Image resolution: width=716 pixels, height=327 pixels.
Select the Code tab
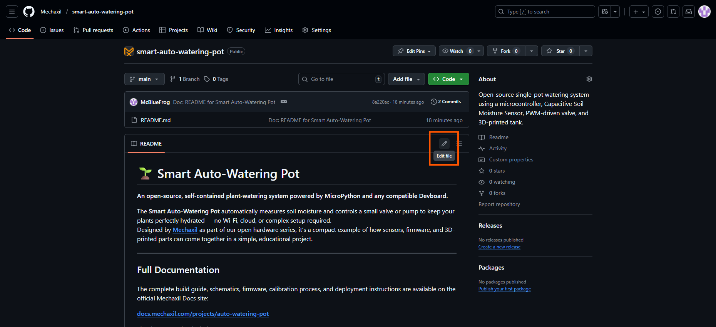click(20, 30)
